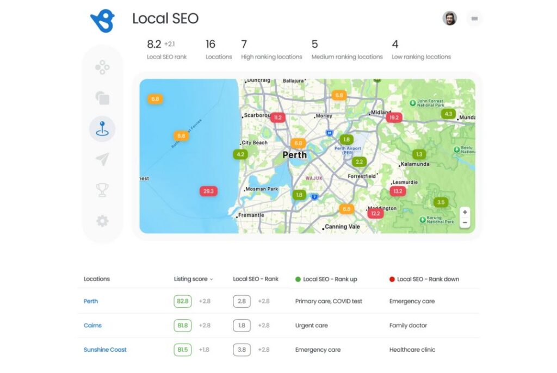The width and height of the screenshot is (557, 373).
Task: Click the Perth Airport (PER) map label
Action: tap(348, 150)
